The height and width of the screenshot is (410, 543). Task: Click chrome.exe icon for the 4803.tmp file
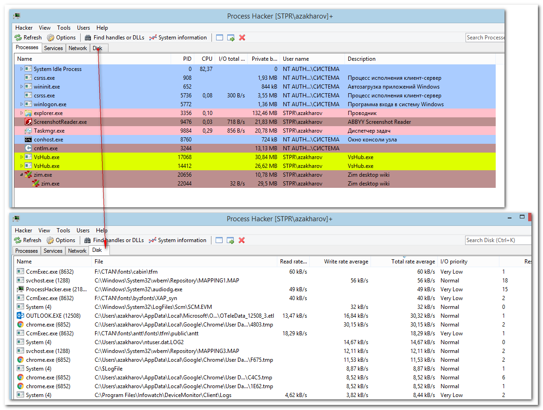(x=20, y=325)
